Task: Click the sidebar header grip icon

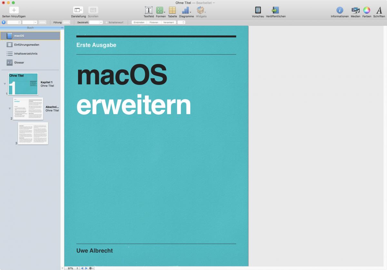Action: tap(62, 28)
